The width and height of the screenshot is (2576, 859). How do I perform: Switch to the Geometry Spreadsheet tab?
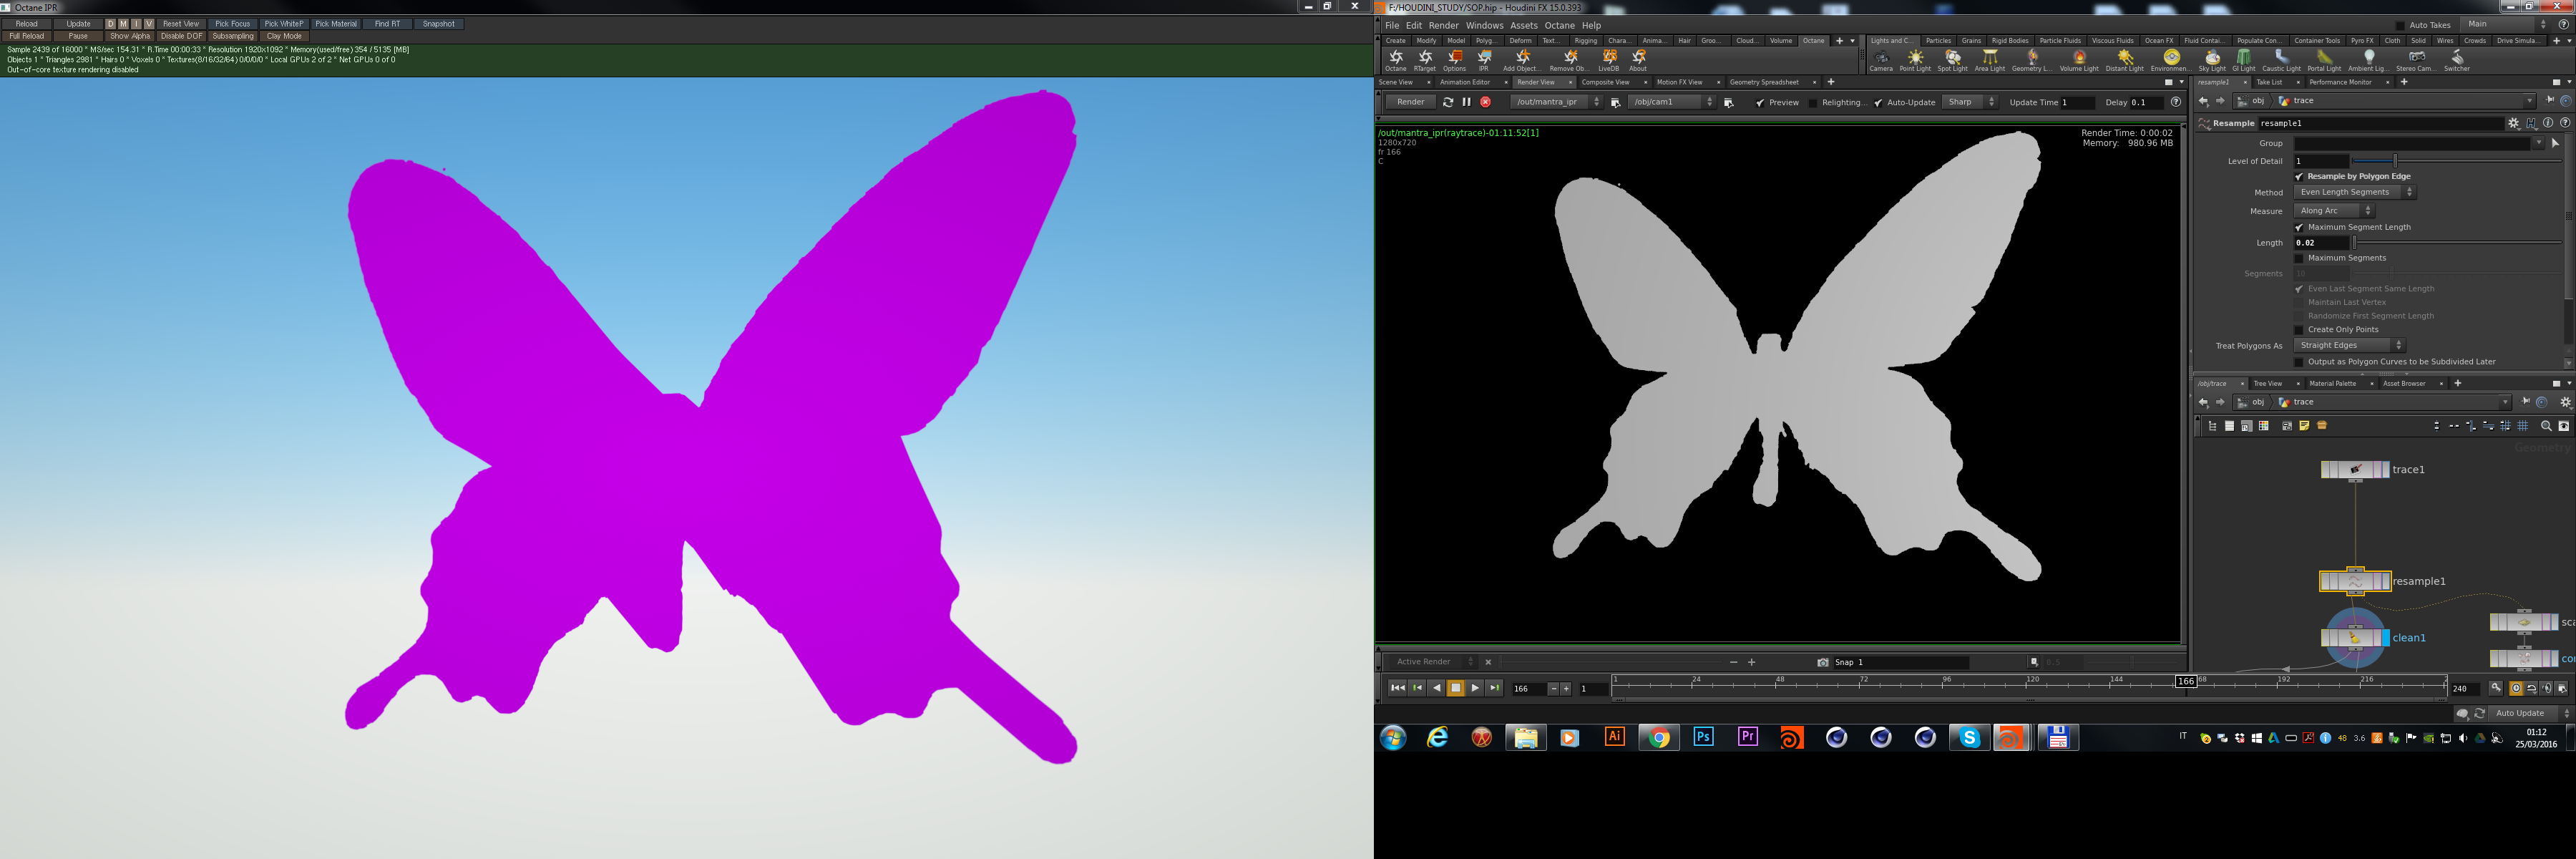[1764, 82]
